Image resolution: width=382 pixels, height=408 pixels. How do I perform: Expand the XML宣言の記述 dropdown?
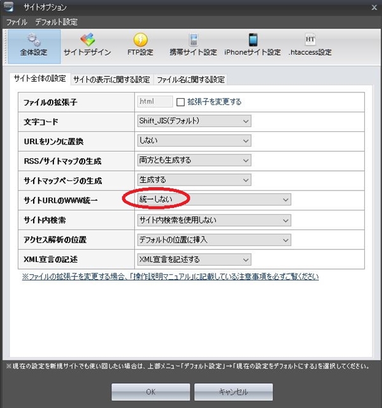tap(214, 259)
